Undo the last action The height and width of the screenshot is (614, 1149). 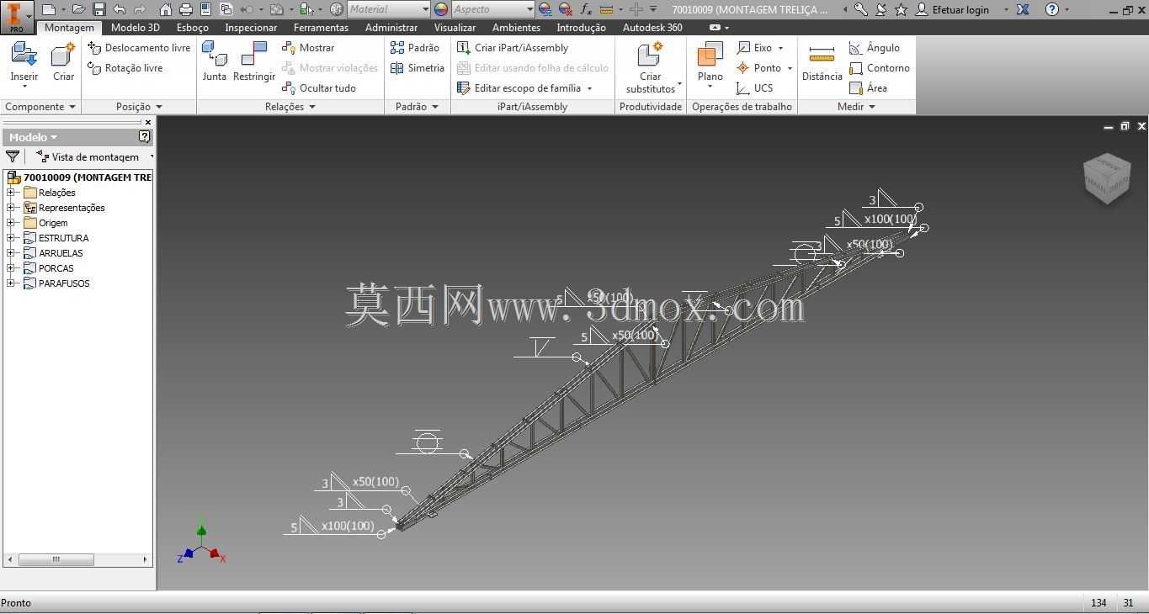(120, 9)
